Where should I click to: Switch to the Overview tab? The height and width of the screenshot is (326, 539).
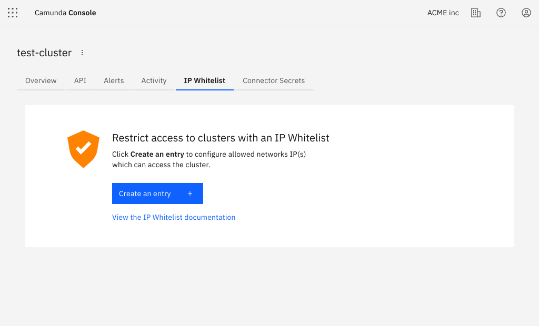click(41, 80)
